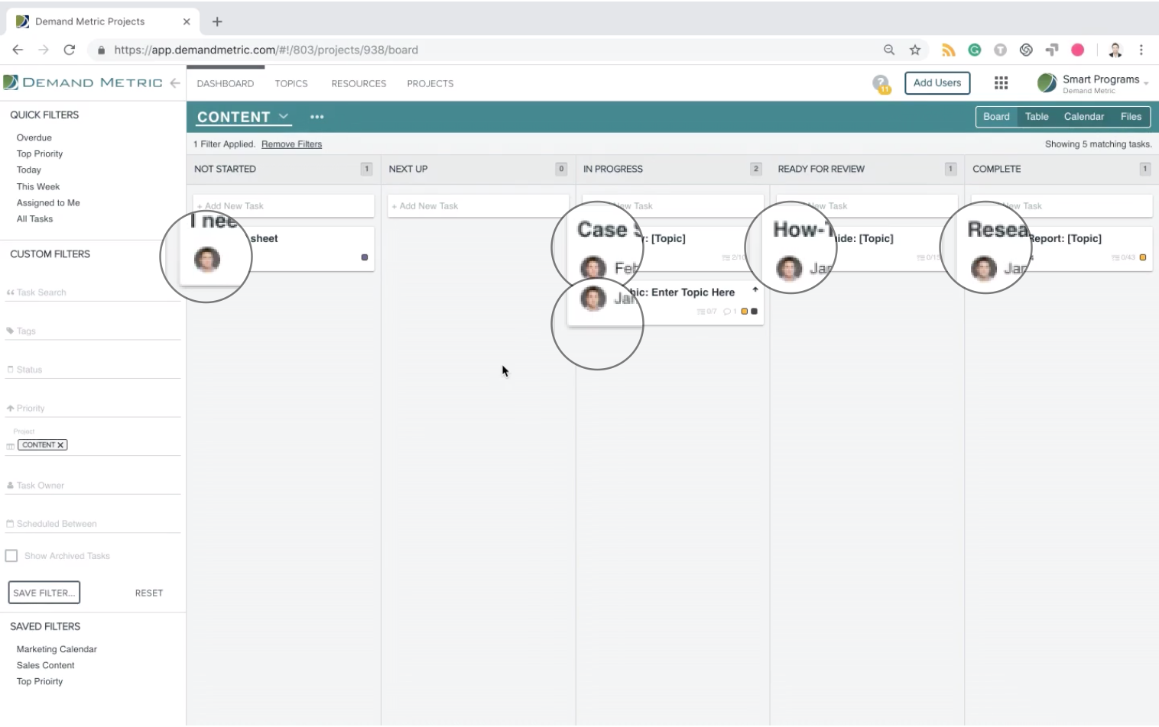Open the apps grid icon
This screenshot has width=1159, height=727.
coord(1001,83)
